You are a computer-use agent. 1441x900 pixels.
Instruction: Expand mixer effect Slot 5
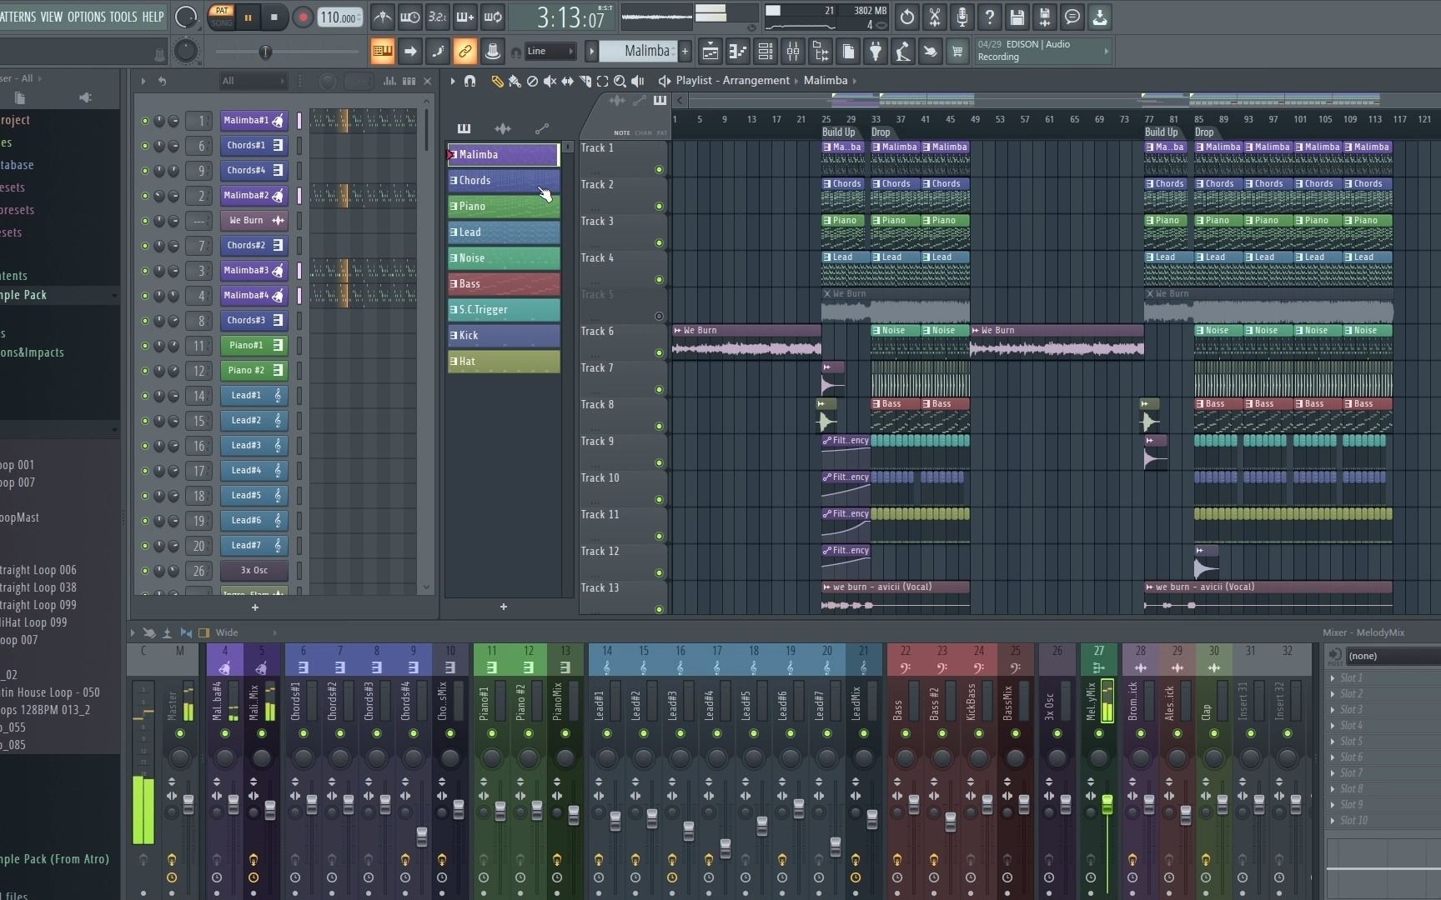click(x=1332, y=742)
